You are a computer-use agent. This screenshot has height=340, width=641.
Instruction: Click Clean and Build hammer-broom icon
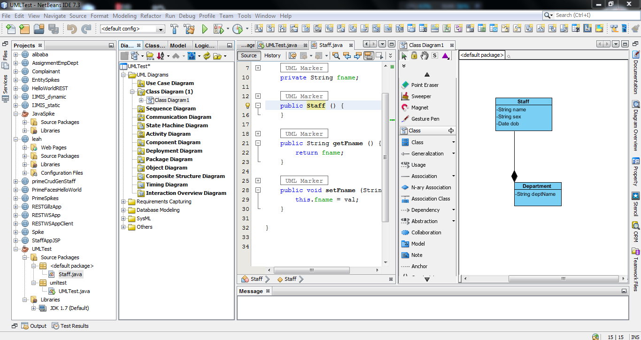(x=189, y=29)
